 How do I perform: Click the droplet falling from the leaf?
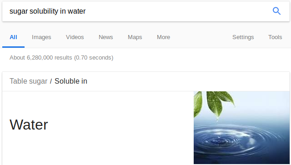click(x=217, y=120)
